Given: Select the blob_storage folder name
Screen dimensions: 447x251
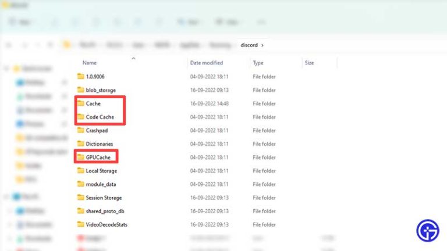Looking at the screenshot, I should point(101,90).
